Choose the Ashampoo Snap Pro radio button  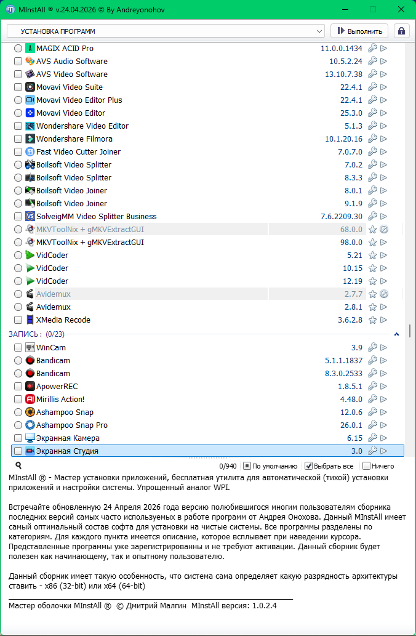[x=18, y=425]
